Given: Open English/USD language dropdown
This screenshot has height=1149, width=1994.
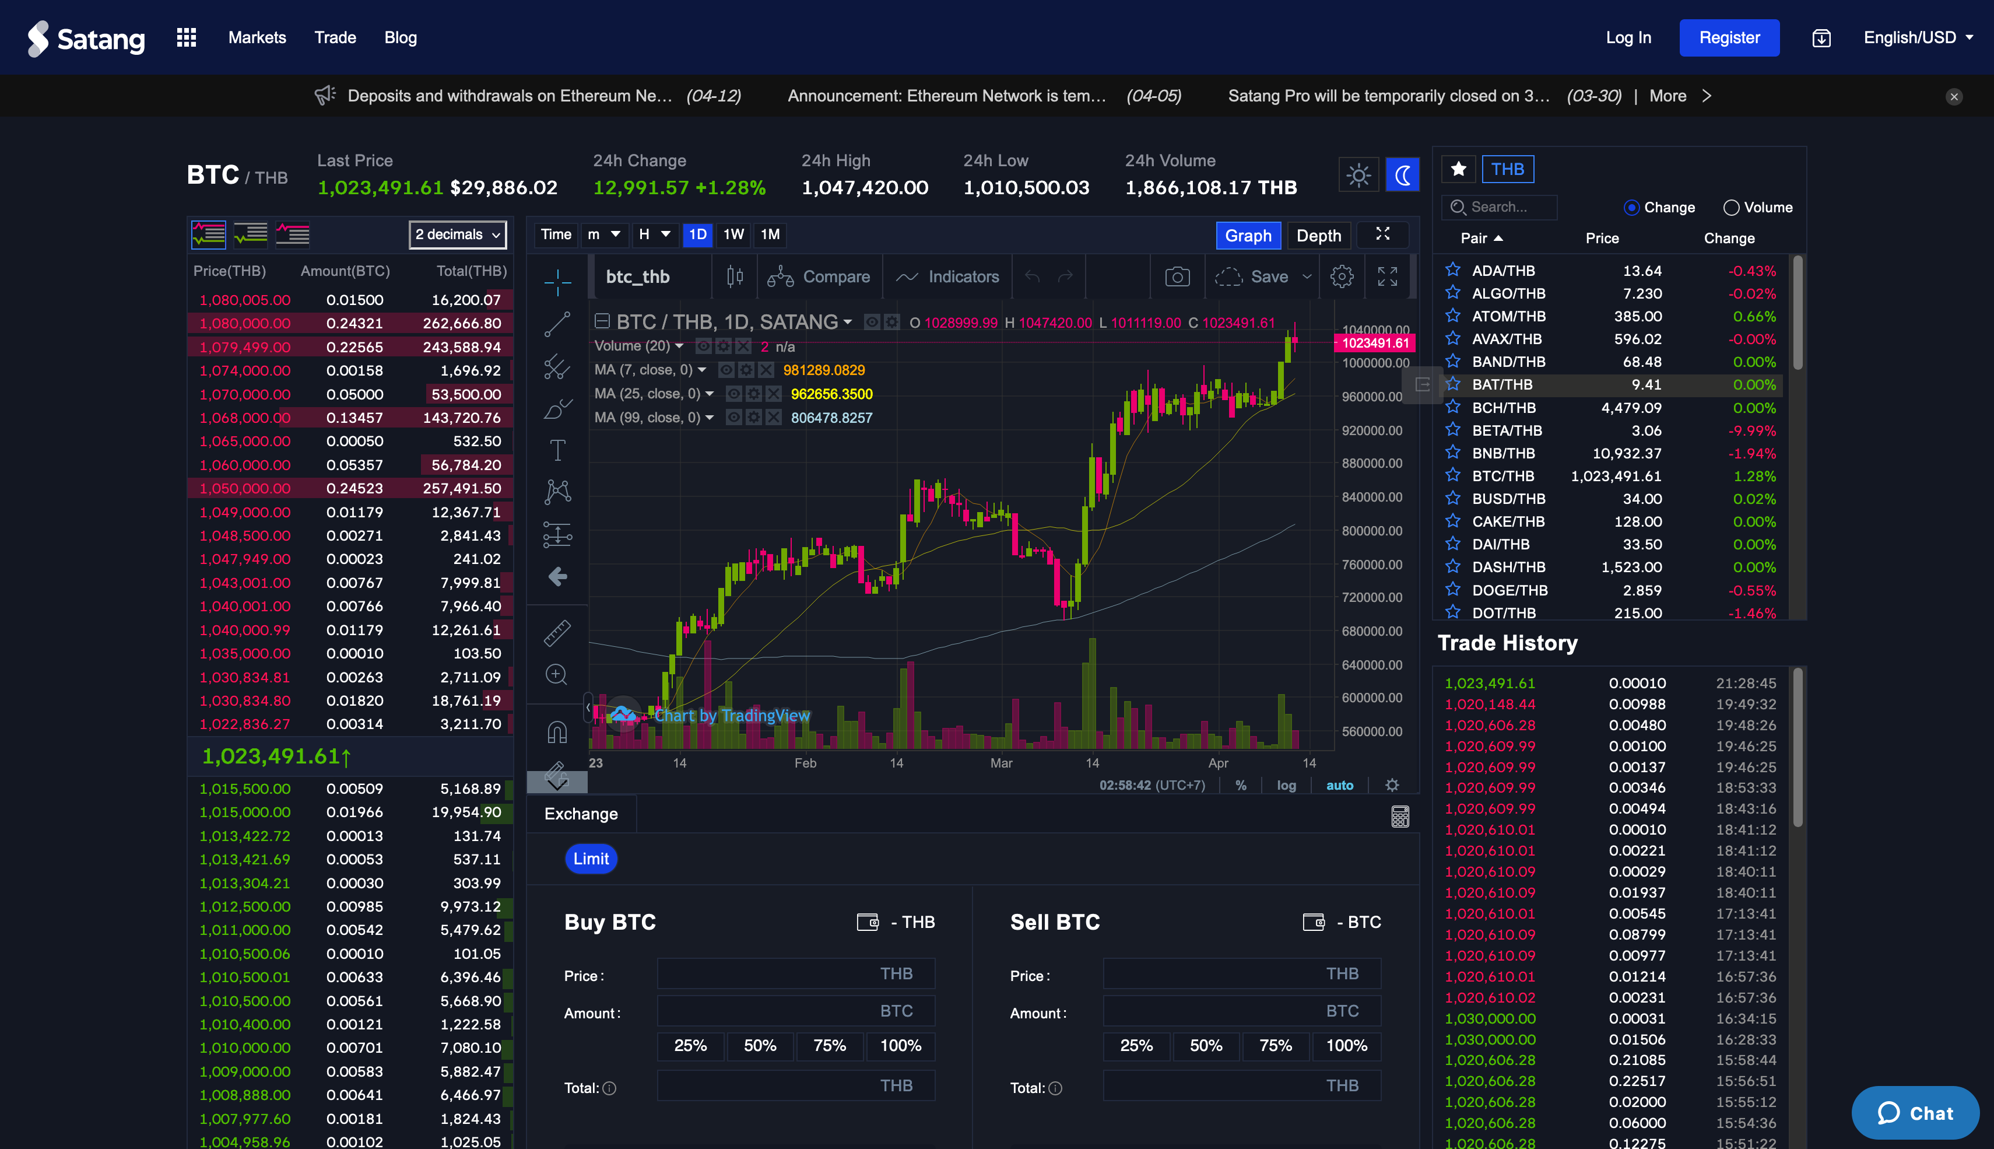Looking at the screenshot, I should [1918, 38].
